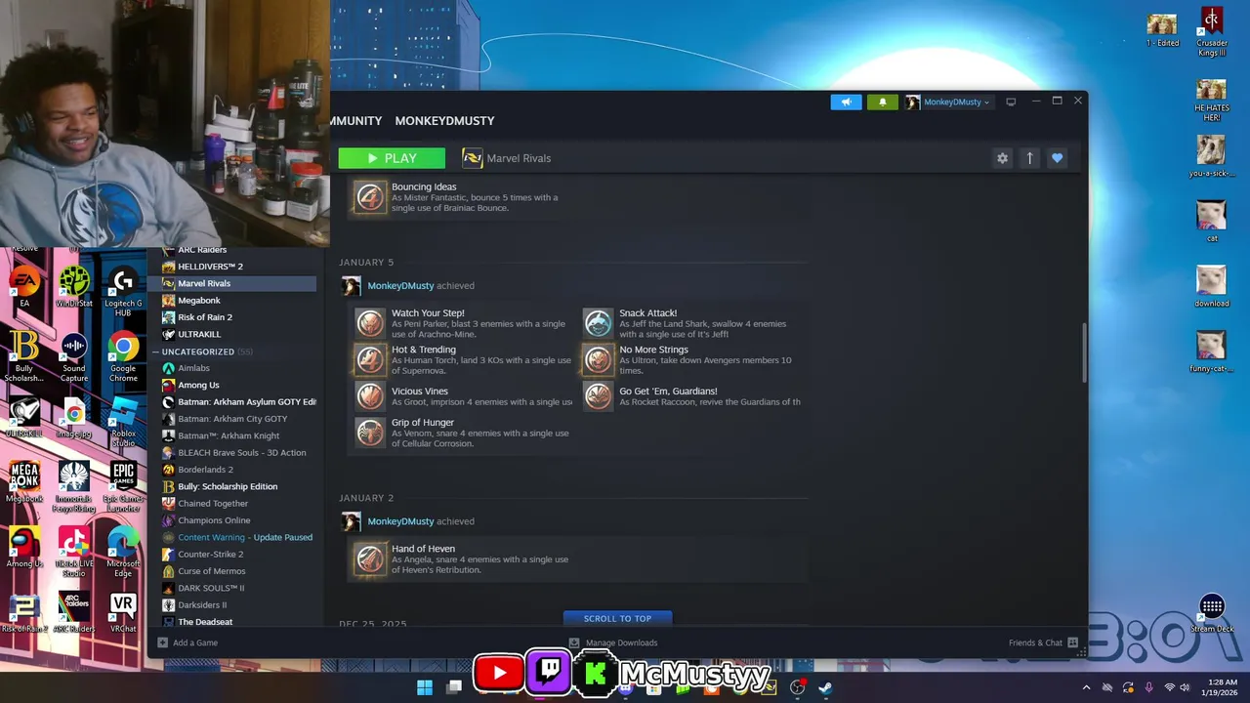Open the Stream Deck desktop shortcut
Image resolution: width=1250 pixels, height=703 pixels.
[x=1212, y=614]
